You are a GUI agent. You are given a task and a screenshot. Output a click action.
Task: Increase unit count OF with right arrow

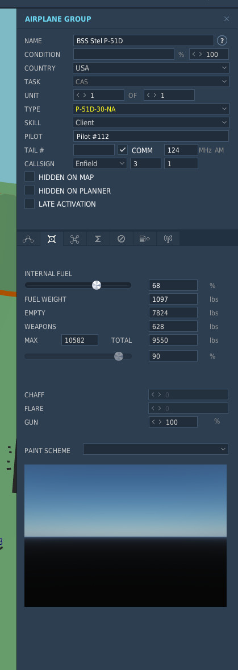click(x=155, y=95)
